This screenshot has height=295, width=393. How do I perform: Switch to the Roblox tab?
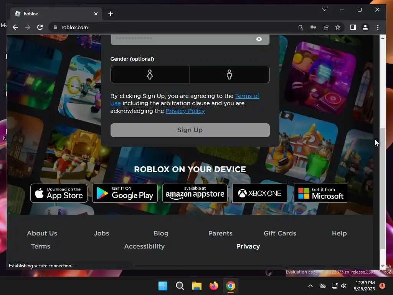tap(56, 14)
